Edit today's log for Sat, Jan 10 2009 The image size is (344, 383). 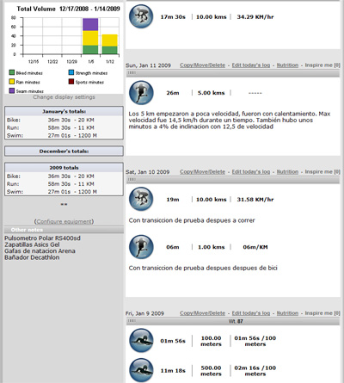[251, 172]
